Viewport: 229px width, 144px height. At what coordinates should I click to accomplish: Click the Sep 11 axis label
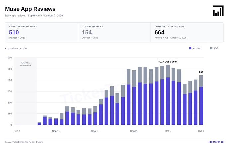56,131
